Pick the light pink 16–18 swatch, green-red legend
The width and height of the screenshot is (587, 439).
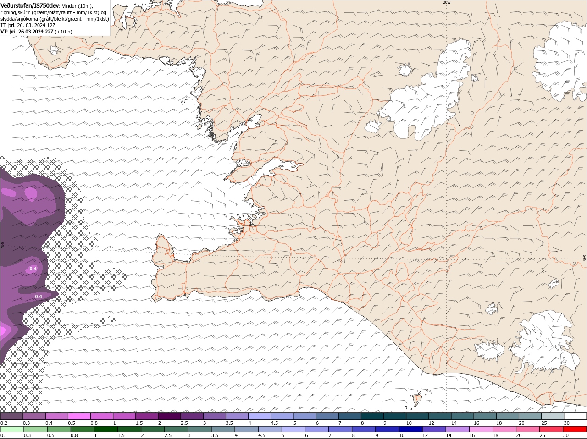482,429
